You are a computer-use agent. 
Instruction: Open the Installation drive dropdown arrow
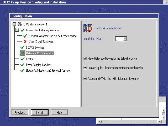click(125, 39)
